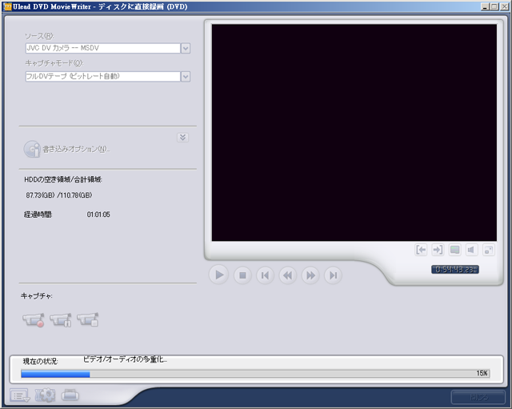512x409 pixels.
Task: Click the speaker volume icon under preview
Action: point(471,251)
